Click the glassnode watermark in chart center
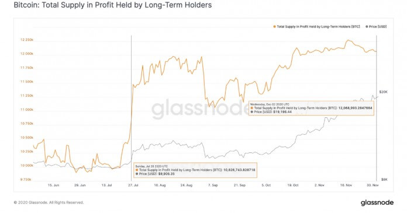This screenshot has height=213, width=407. click(x=200, y=109)
